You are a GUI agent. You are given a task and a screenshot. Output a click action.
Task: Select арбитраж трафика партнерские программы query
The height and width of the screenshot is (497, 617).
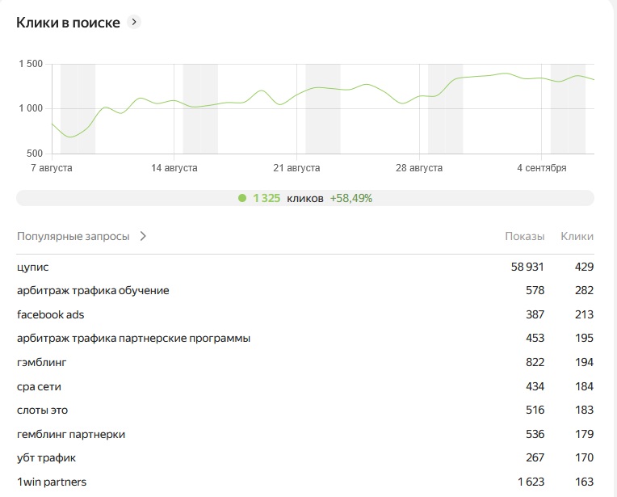pyautogui.click(x=133, y=339)
